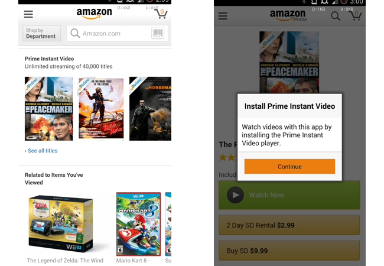
Task: Click Continue in install dialog
Action: [289, 167]
